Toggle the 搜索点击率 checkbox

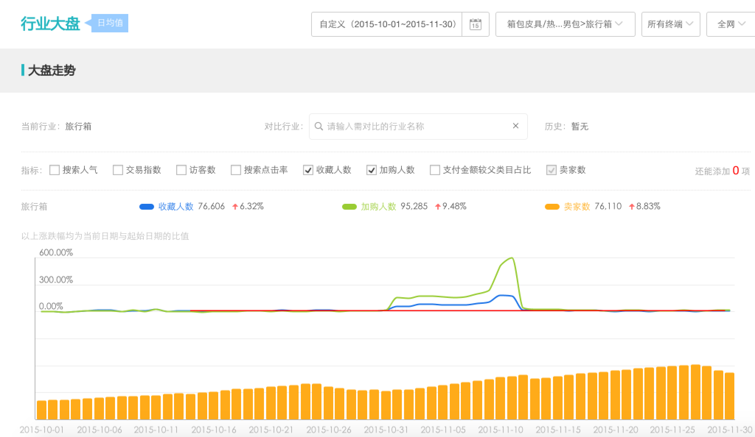pyautogui.click(x=236, y=170)
